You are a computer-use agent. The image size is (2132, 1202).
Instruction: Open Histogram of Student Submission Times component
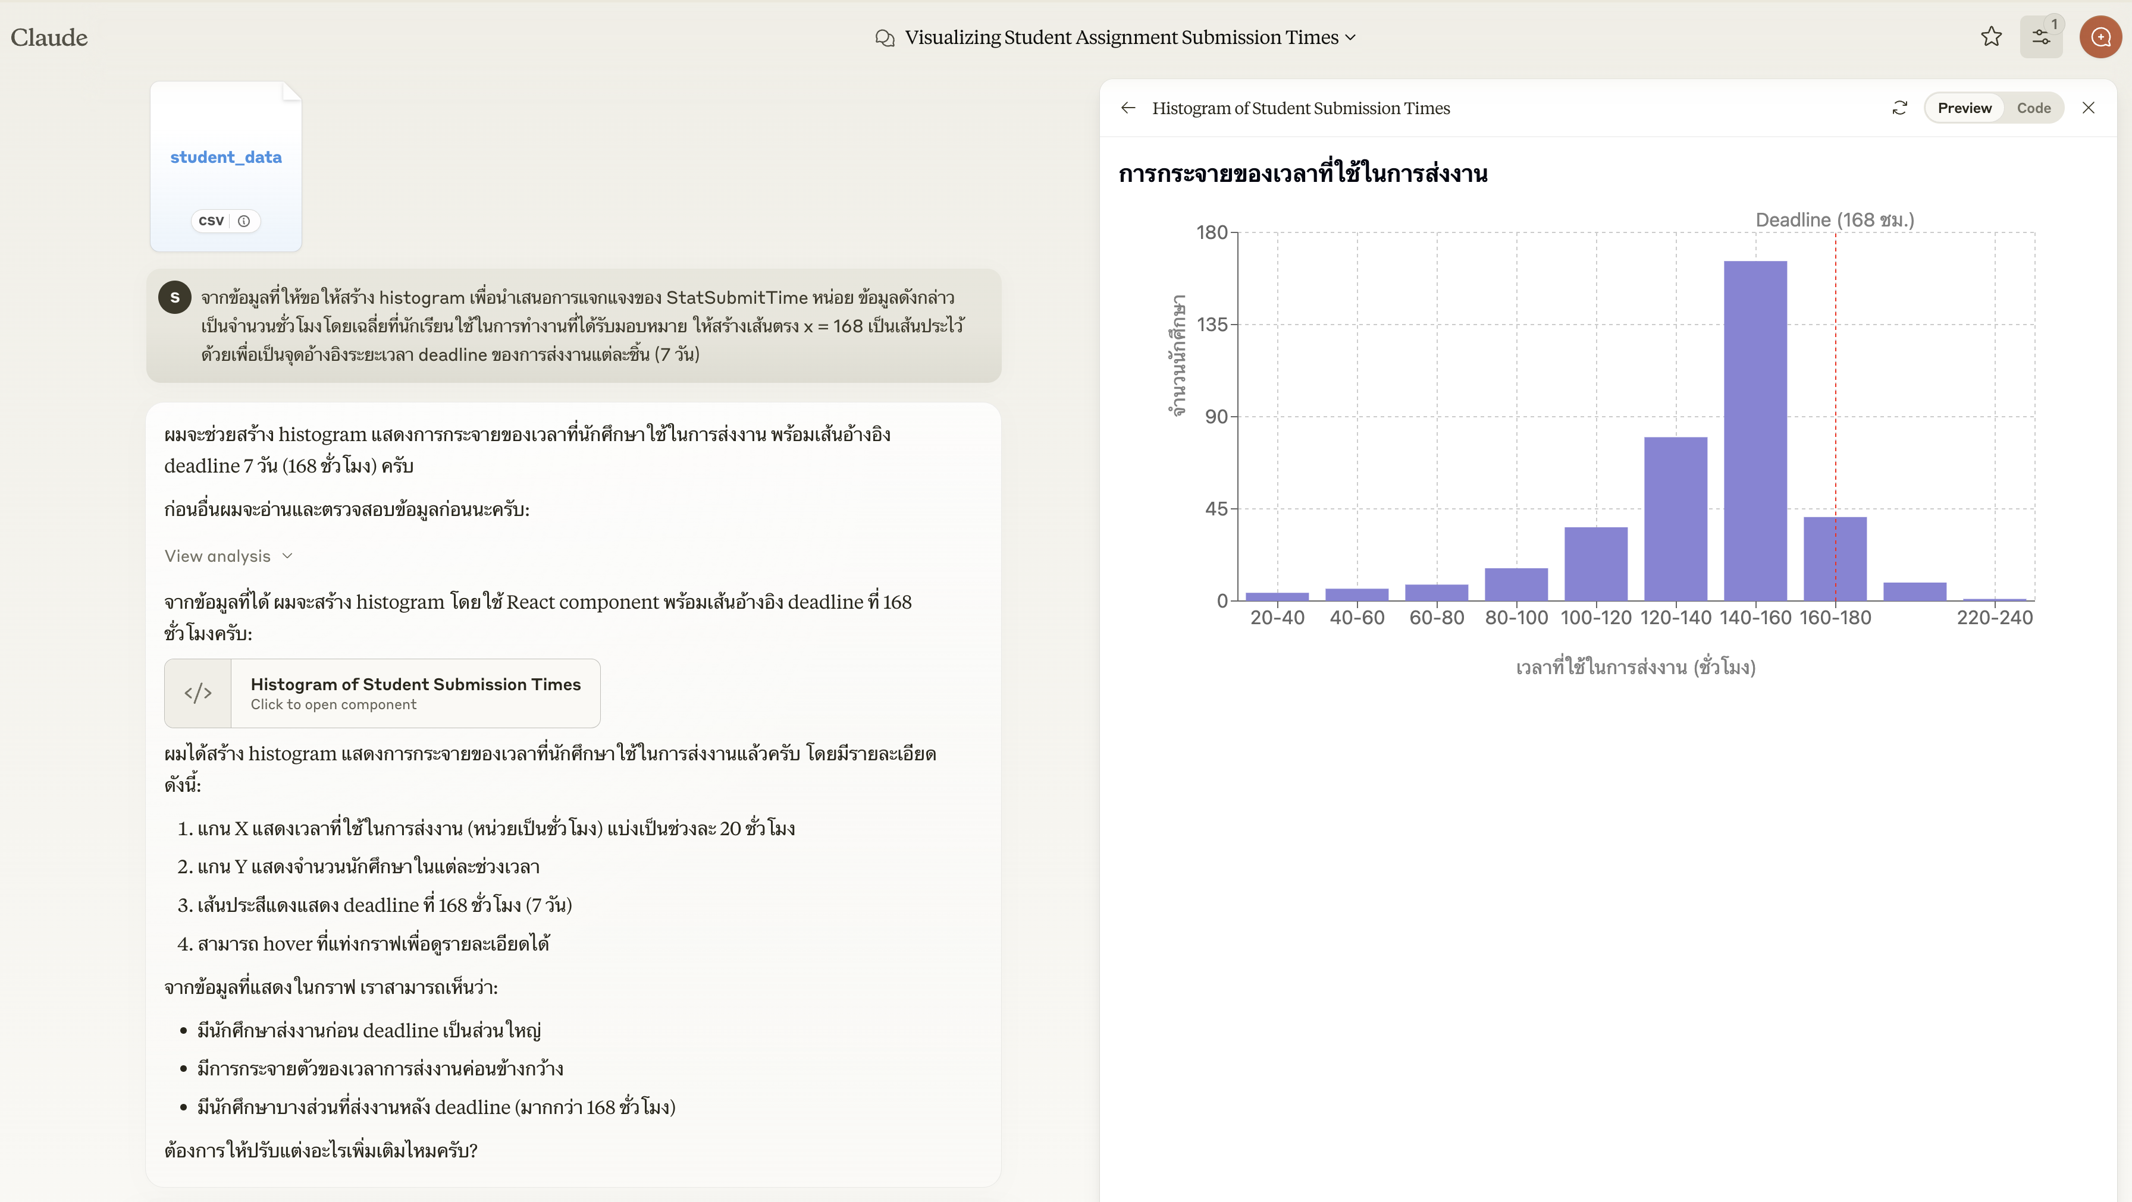pos(415,693)
